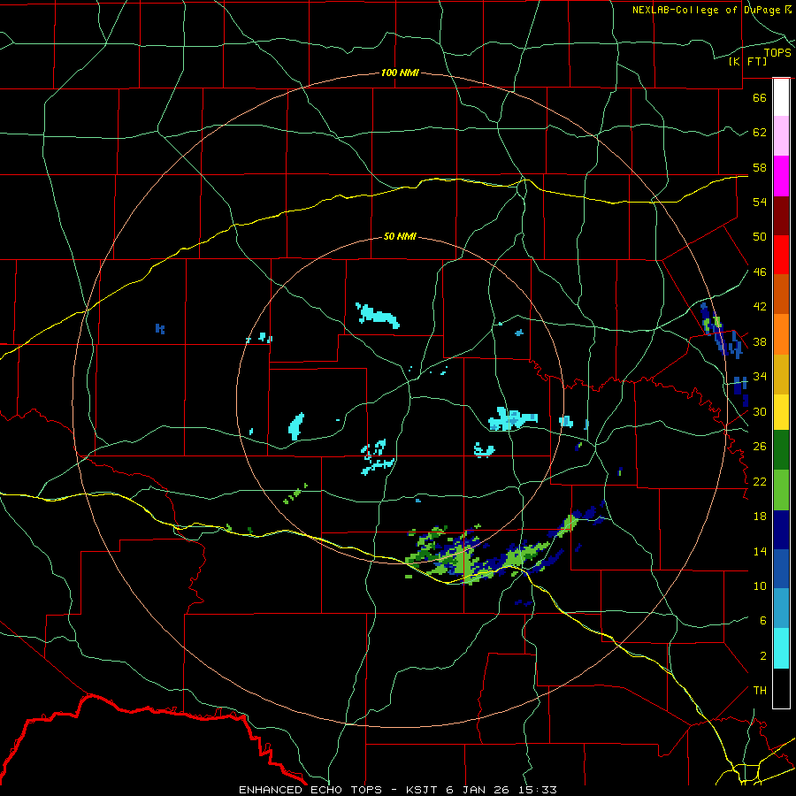Click the legend value 50
The image size is (796, 796).
[x=760, y=237]
